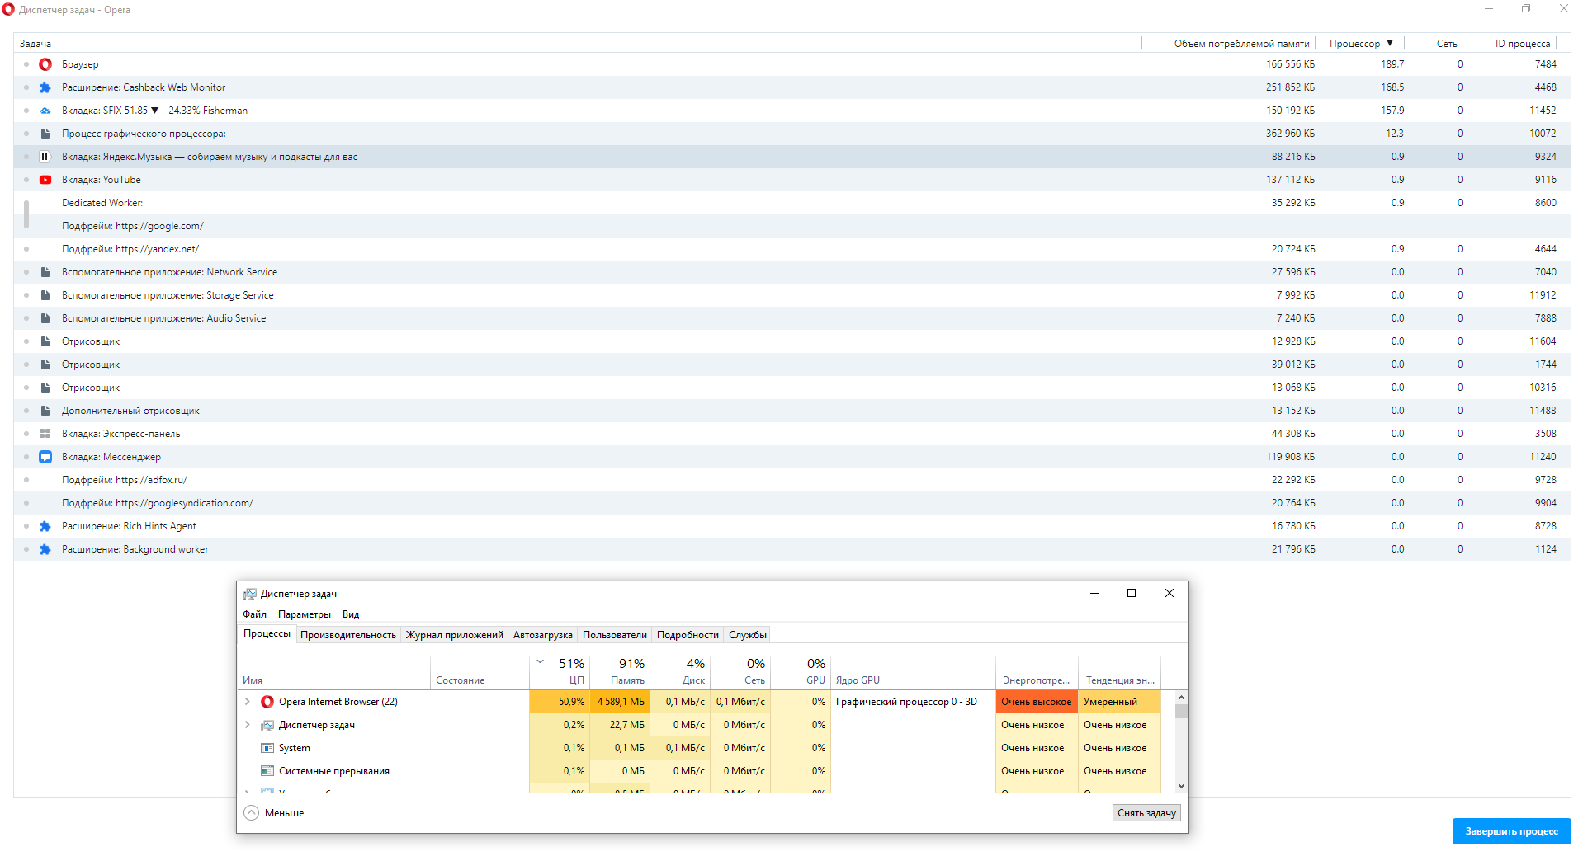This screenshot has width=1583, height=856.
Task: Click the YouTube icon in the task list
Action: [45, 180]
